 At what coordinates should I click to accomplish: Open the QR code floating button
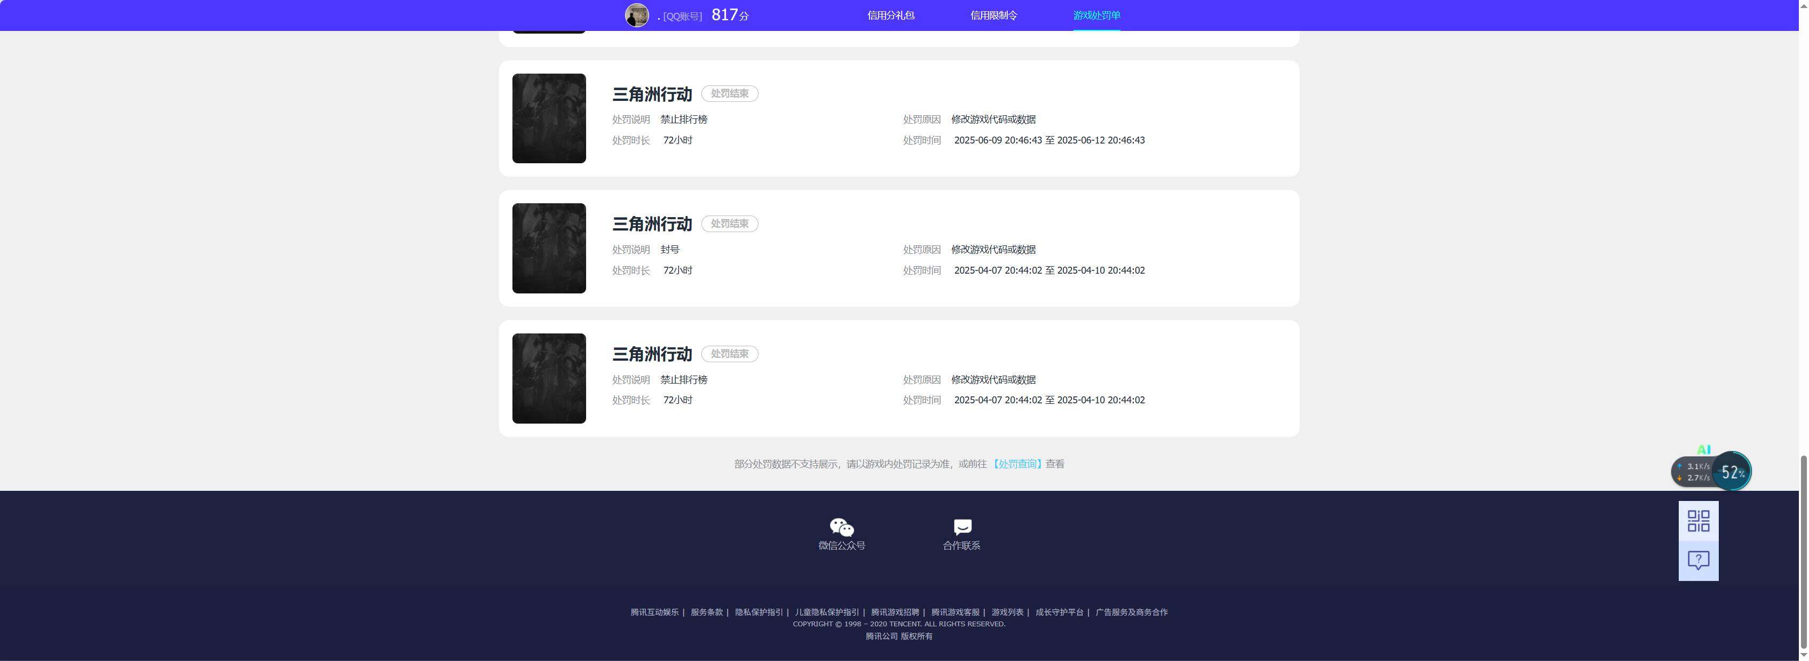1698,521
